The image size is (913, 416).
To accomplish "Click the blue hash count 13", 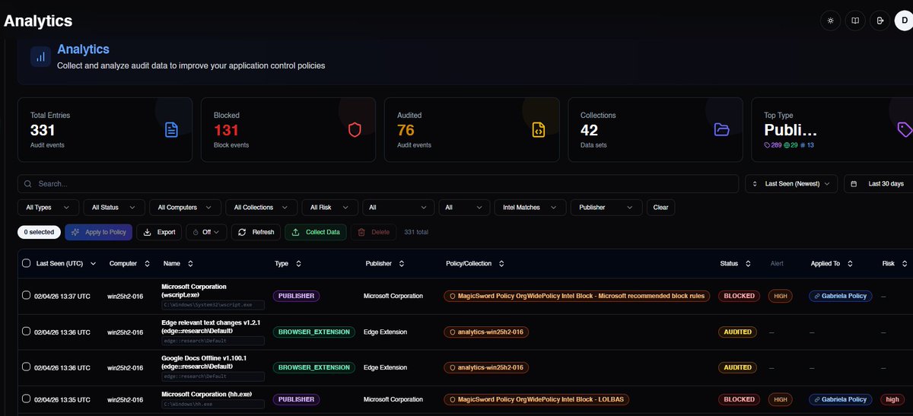I will pos(807,144).
